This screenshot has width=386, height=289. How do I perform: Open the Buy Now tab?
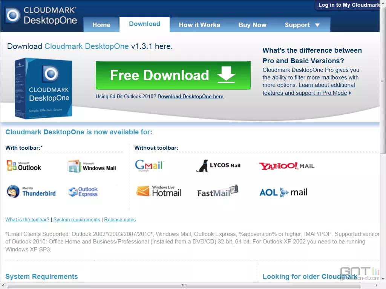252,25
